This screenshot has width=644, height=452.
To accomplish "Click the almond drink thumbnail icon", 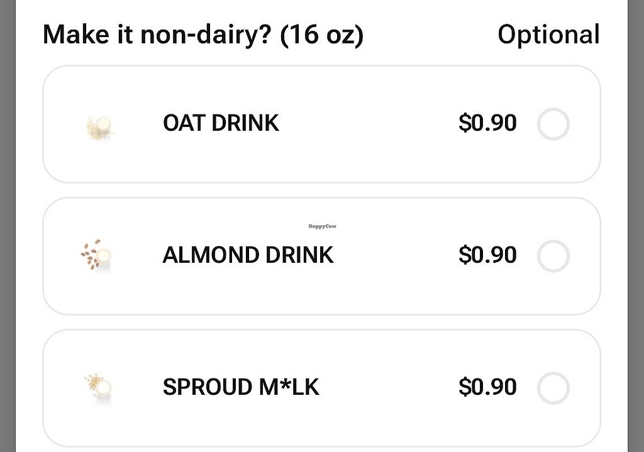I will (97, 254).
